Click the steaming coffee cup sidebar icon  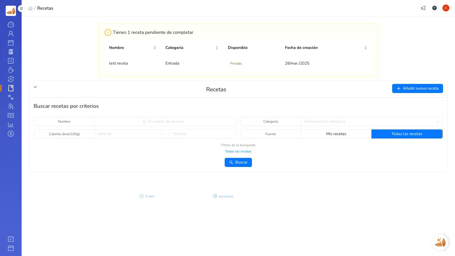coord(11,70)
